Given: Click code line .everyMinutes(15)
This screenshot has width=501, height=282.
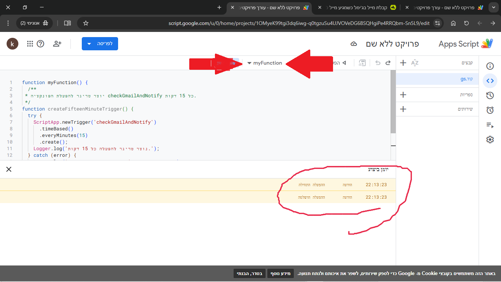Looking at the screenshot, I should tap(63, 135).
